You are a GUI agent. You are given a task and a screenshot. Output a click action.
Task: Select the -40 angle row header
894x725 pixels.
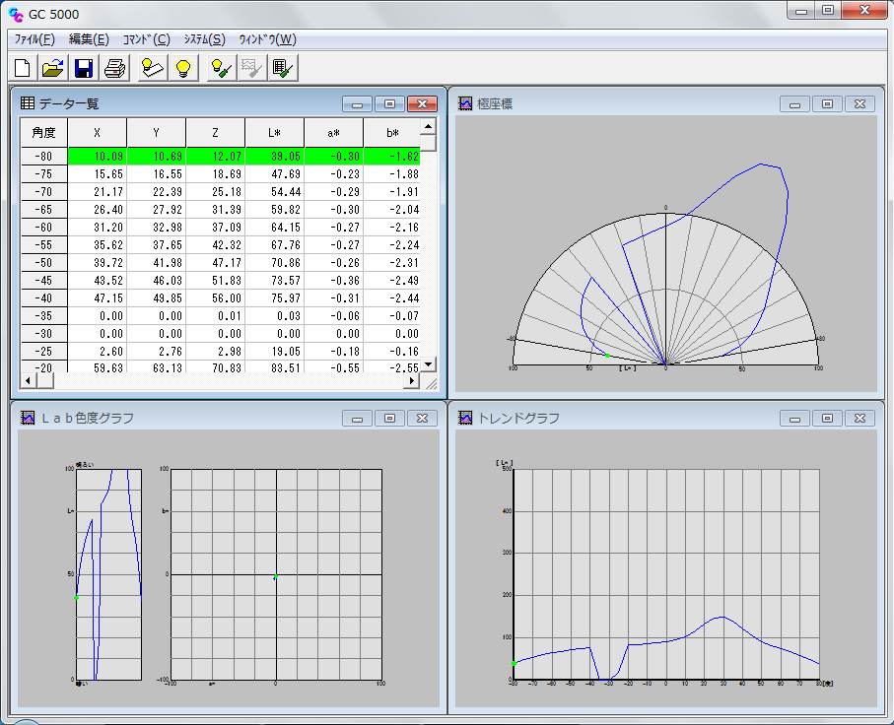(44, 298)
